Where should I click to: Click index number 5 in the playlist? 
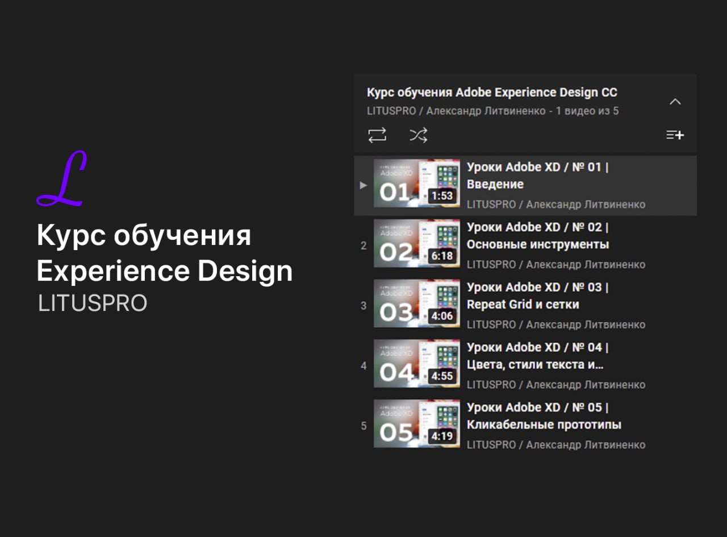click(363, 426)
